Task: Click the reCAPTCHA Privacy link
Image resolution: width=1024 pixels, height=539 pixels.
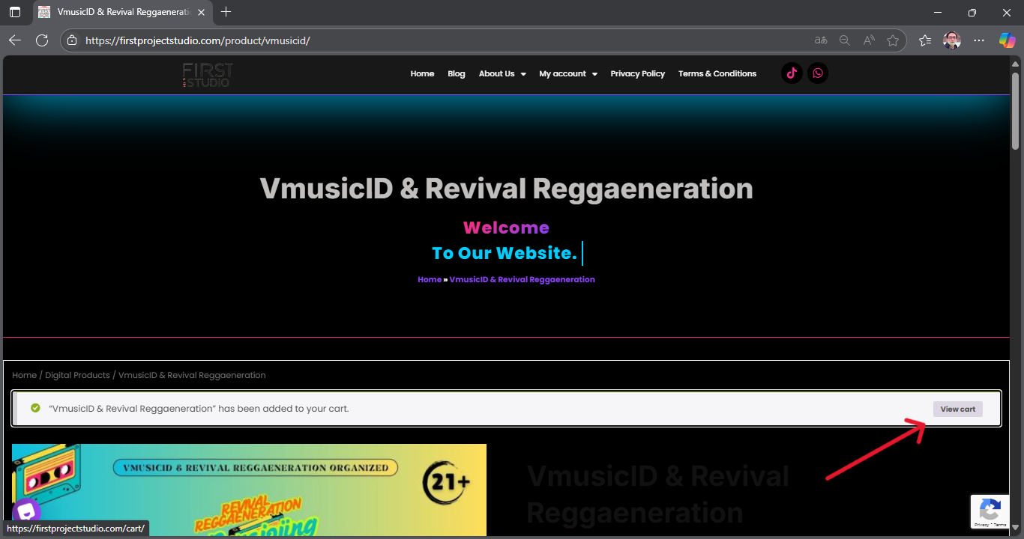Action: pyautogui.click(x=981, y=525)
